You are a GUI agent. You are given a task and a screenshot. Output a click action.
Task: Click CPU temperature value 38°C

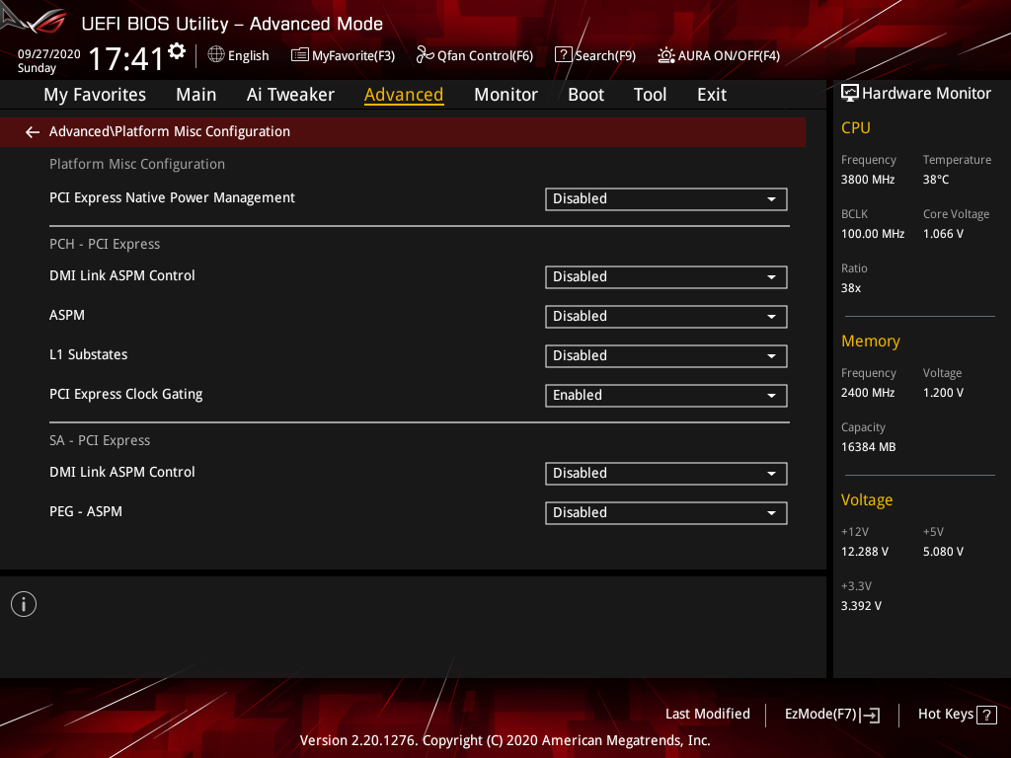[936, 180]
